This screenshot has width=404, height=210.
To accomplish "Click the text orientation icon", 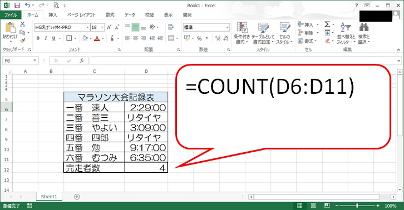I will (152, 27).
